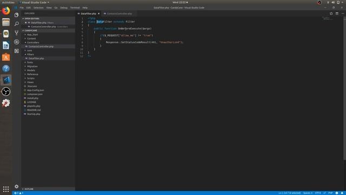The image size is (346, 195).
Task: Click the Visual Studio Code dock icon
Action: coord(6,80)
